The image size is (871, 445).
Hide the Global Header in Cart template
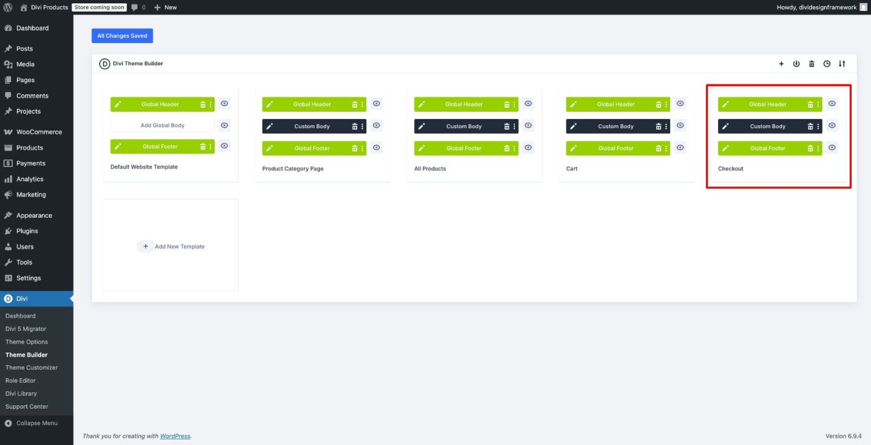(680, 104)
